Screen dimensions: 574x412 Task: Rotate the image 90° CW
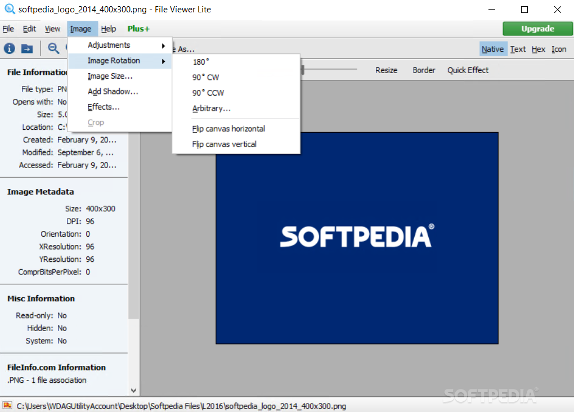pyautogui.click(x=236, y=77)
